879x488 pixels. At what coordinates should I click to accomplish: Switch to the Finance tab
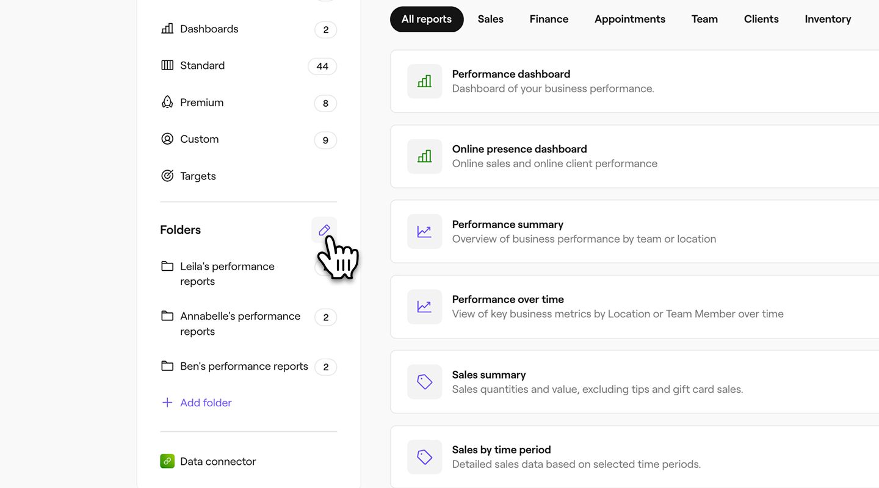pyautogui.click(x=549, y=20)
